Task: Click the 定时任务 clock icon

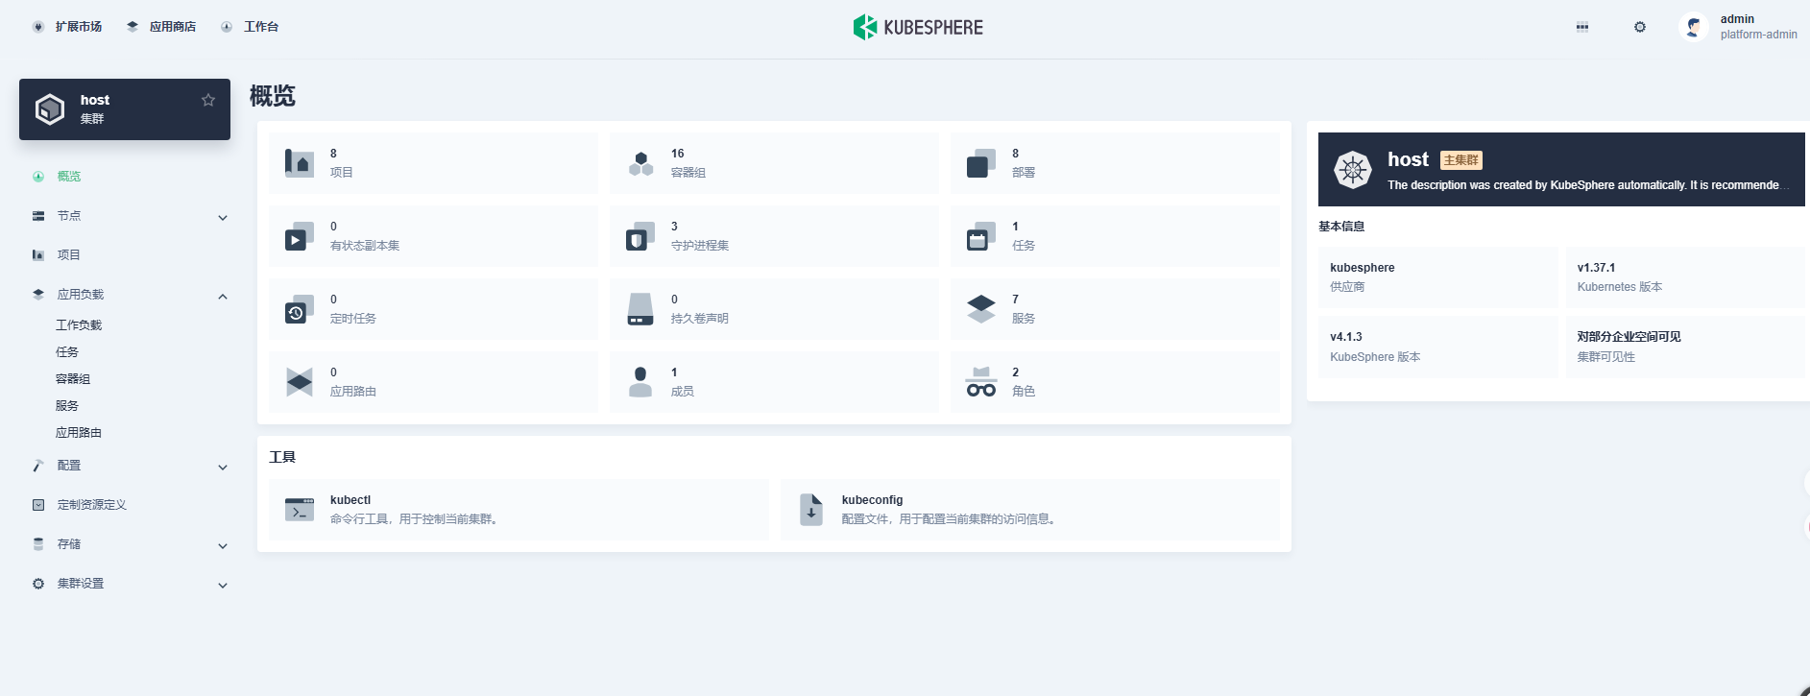Action: (300, 309)
